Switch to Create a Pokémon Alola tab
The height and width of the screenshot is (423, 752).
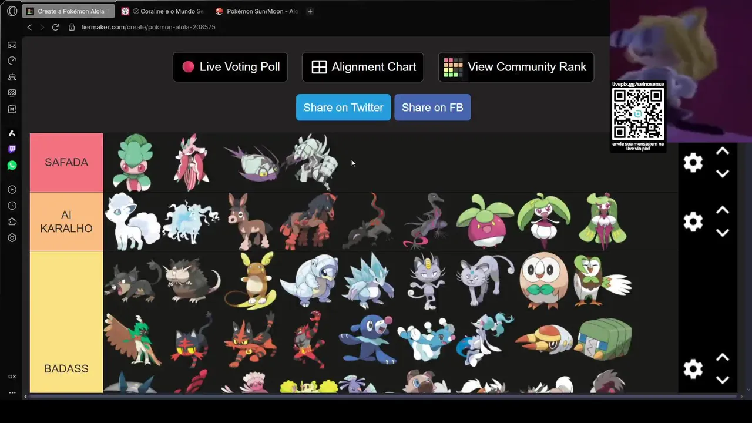point(68,11)
